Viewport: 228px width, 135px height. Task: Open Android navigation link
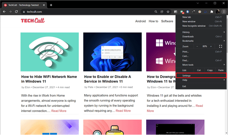(x=140, y=21)
